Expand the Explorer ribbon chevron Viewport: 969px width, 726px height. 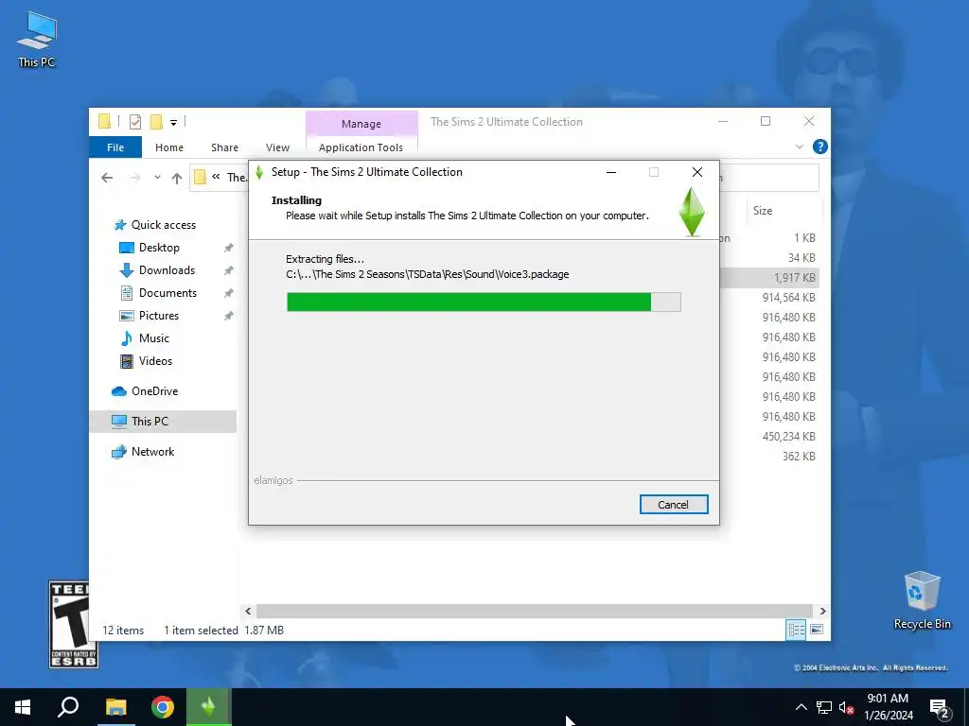coord(799,147)
